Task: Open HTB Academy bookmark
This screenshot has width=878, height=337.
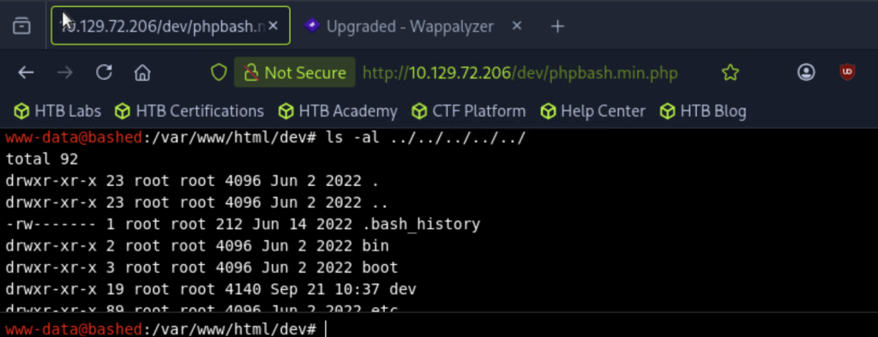Action: pyautogui.click(x=338, y=111)
